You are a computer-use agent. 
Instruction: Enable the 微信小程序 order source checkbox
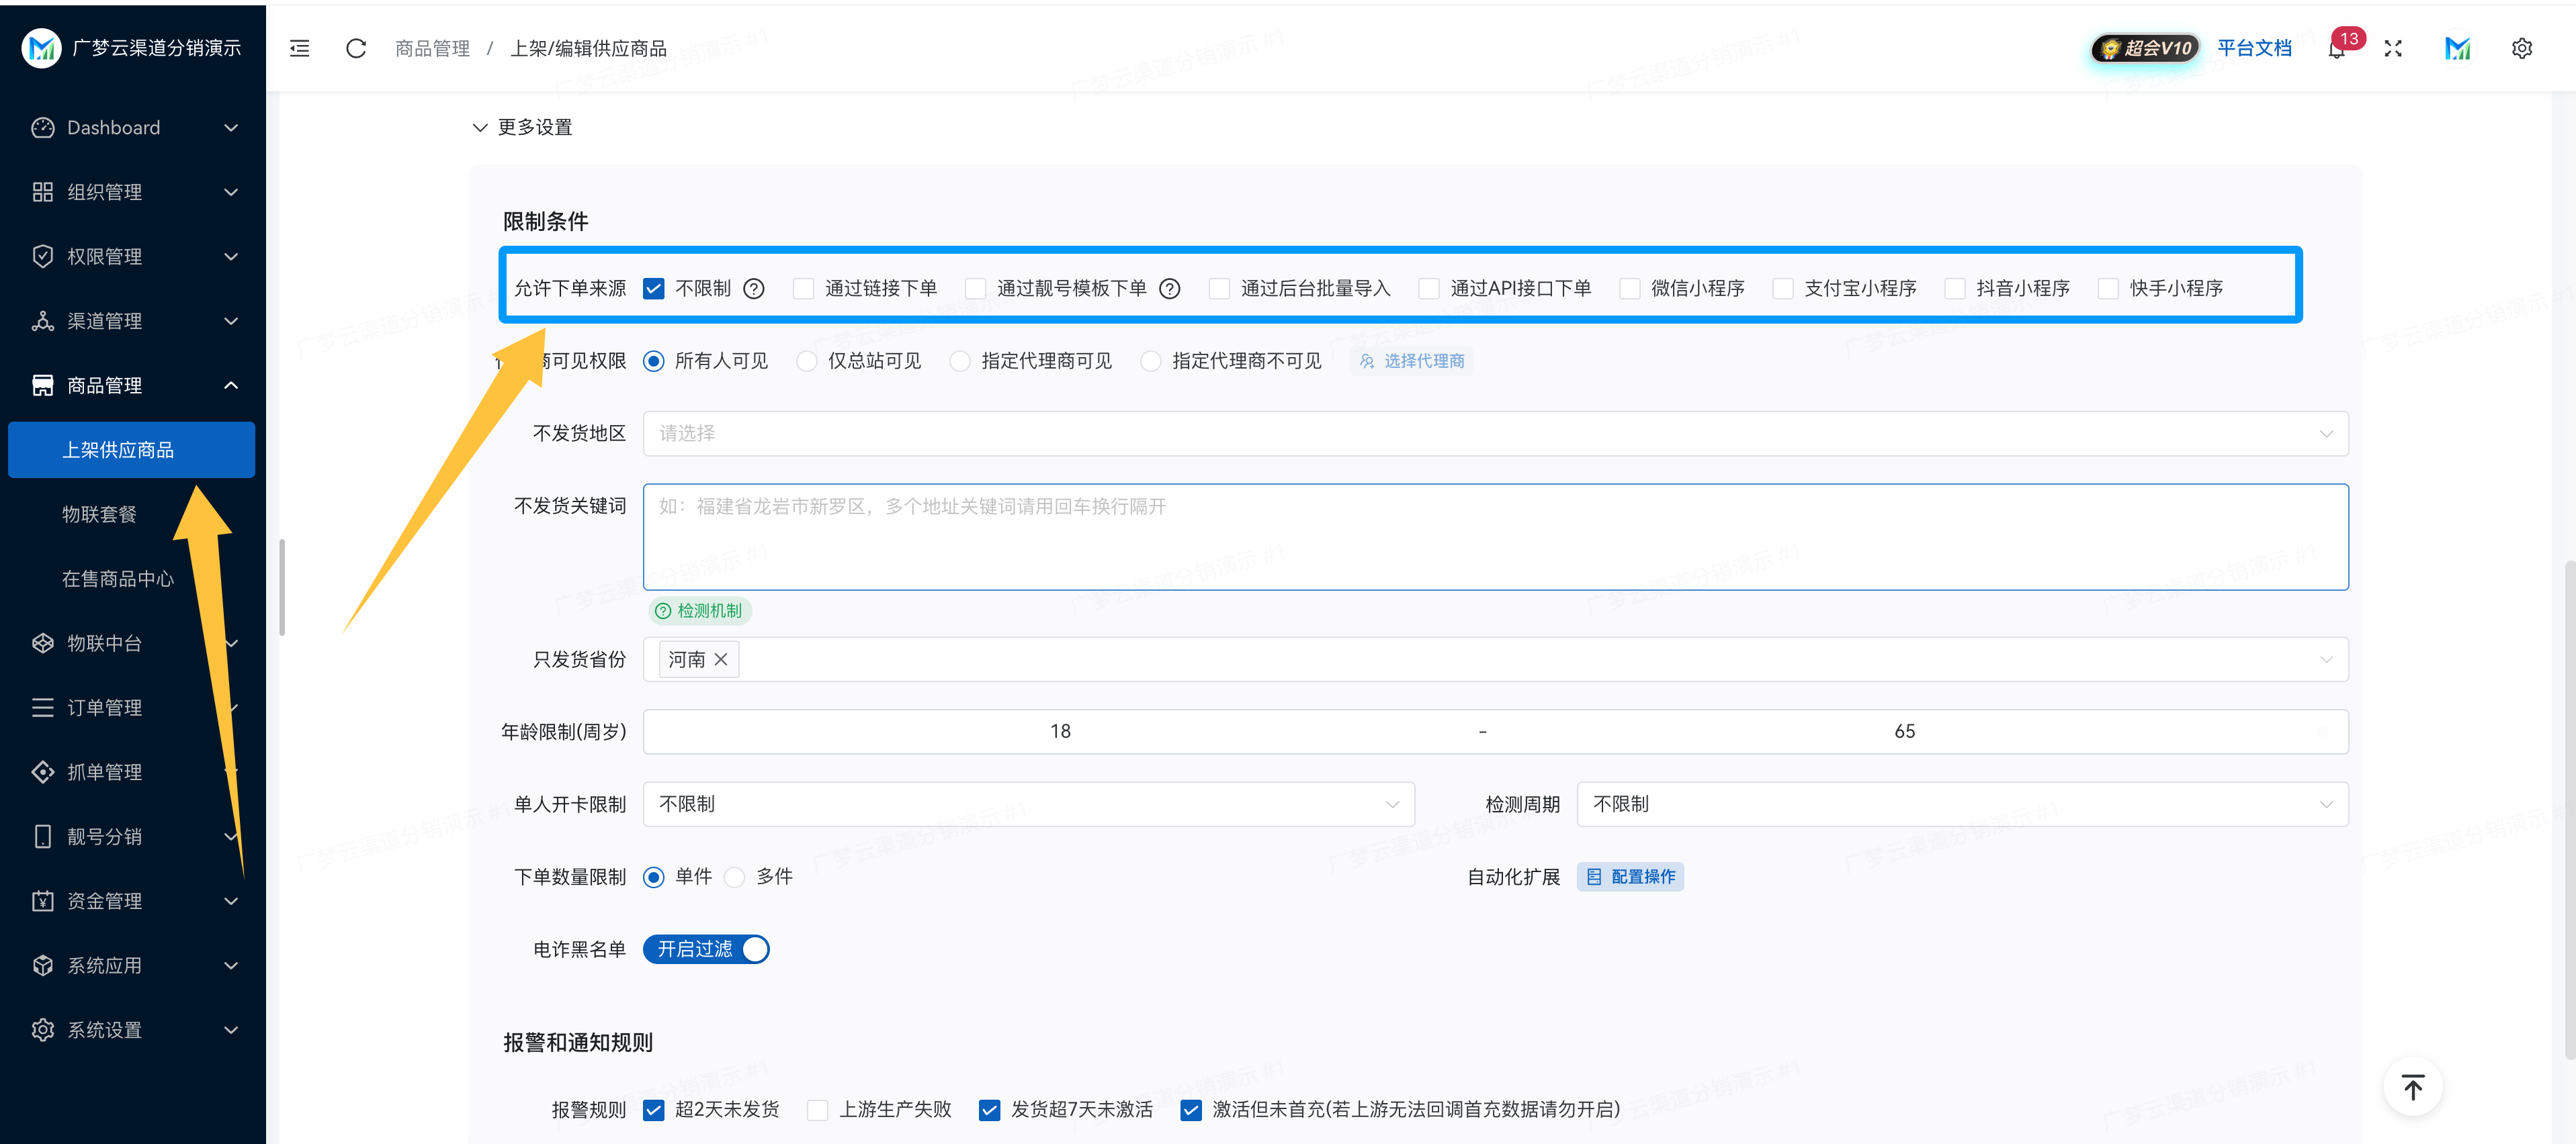tap(1631, 288)
